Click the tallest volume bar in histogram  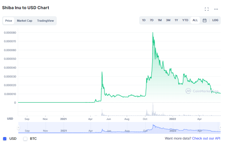pos(153,109)
